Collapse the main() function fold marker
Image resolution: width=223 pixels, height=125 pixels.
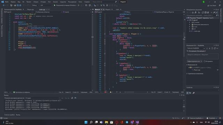coord(14,22)
